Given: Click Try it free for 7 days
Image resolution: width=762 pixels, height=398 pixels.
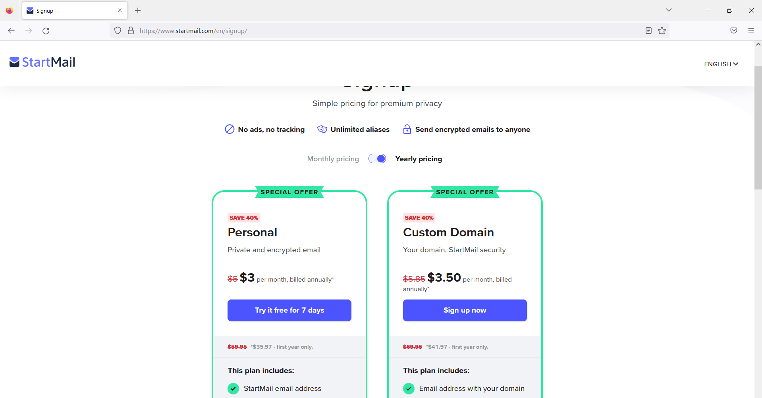Looking at the screenshot, I should 289,310.
